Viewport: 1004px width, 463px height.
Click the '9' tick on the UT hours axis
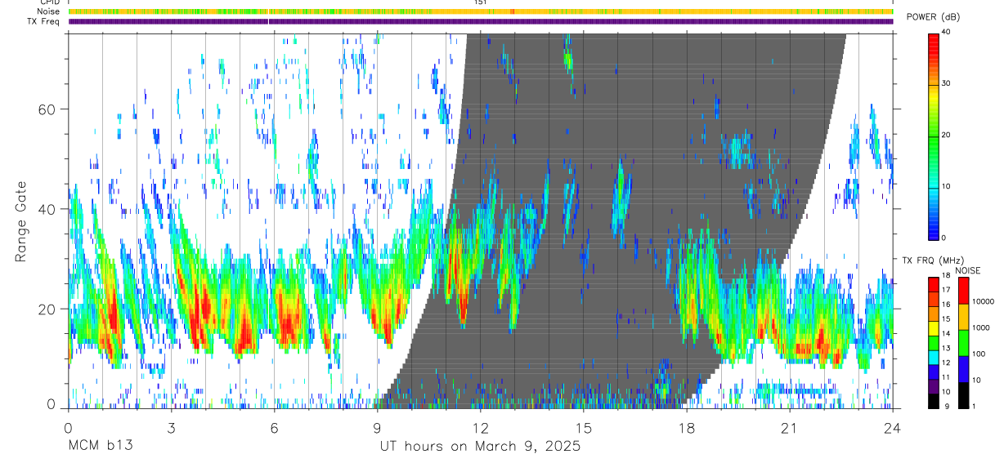[x=378, y=428]
